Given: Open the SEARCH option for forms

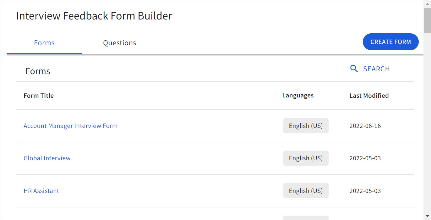Looking at the screenshot, I should pos(376,69).
